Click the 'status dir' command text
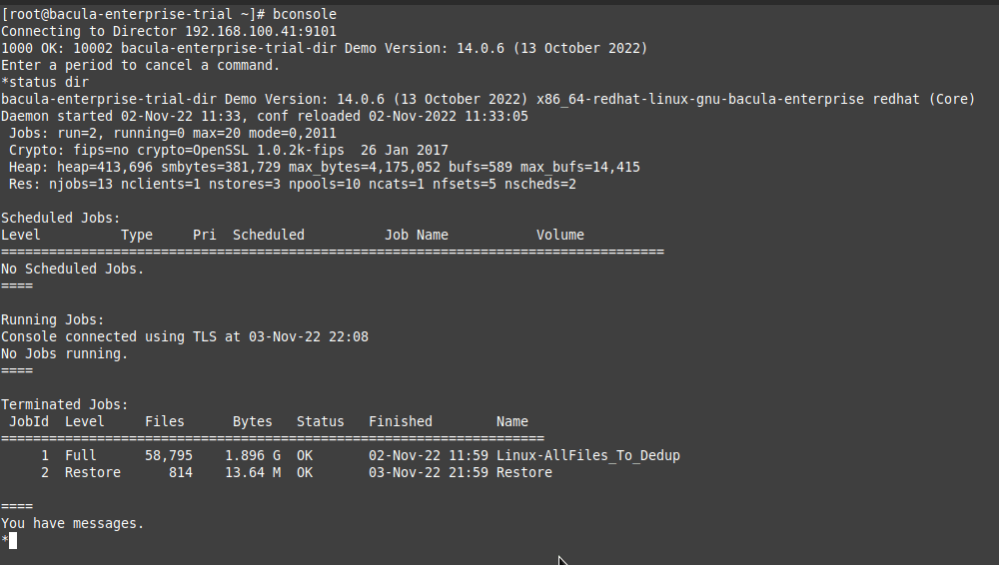Image resolution: width=999 pixels, height=565 pixels. 48,82
